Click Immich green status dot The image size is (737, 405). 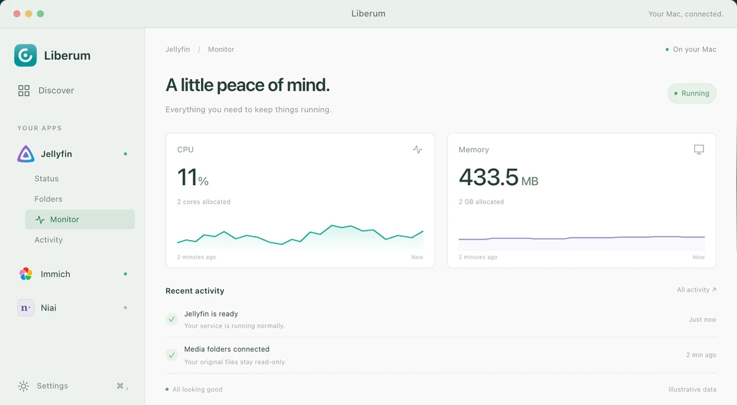pyautogui.click(x=125, y=274)
